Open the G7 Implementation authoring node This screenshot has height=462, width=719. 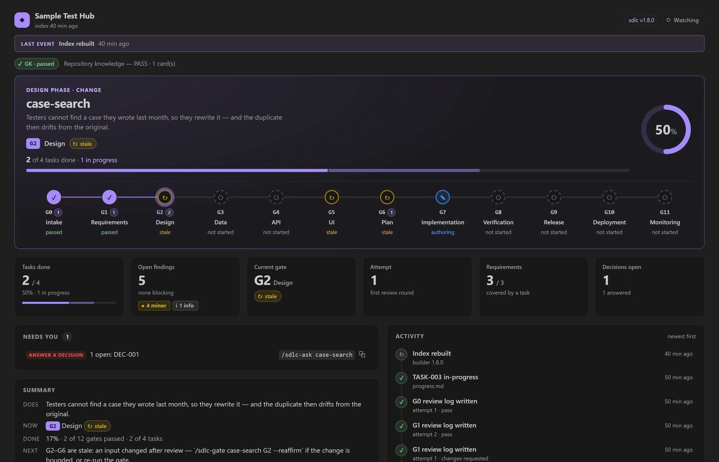click(x=443, y=197)
